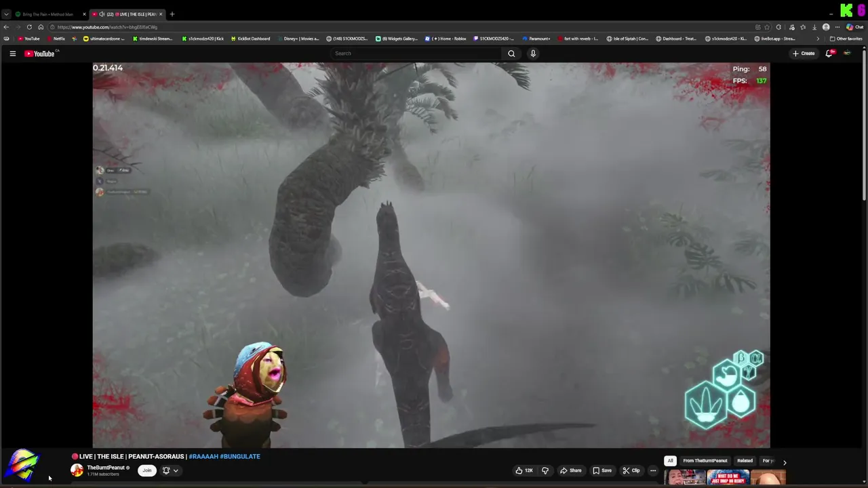This screenshot has height=488, width=868.
Task: Join TheBurntPeanut channel membership
Action: pyautogui.click(x=146, y=470)
